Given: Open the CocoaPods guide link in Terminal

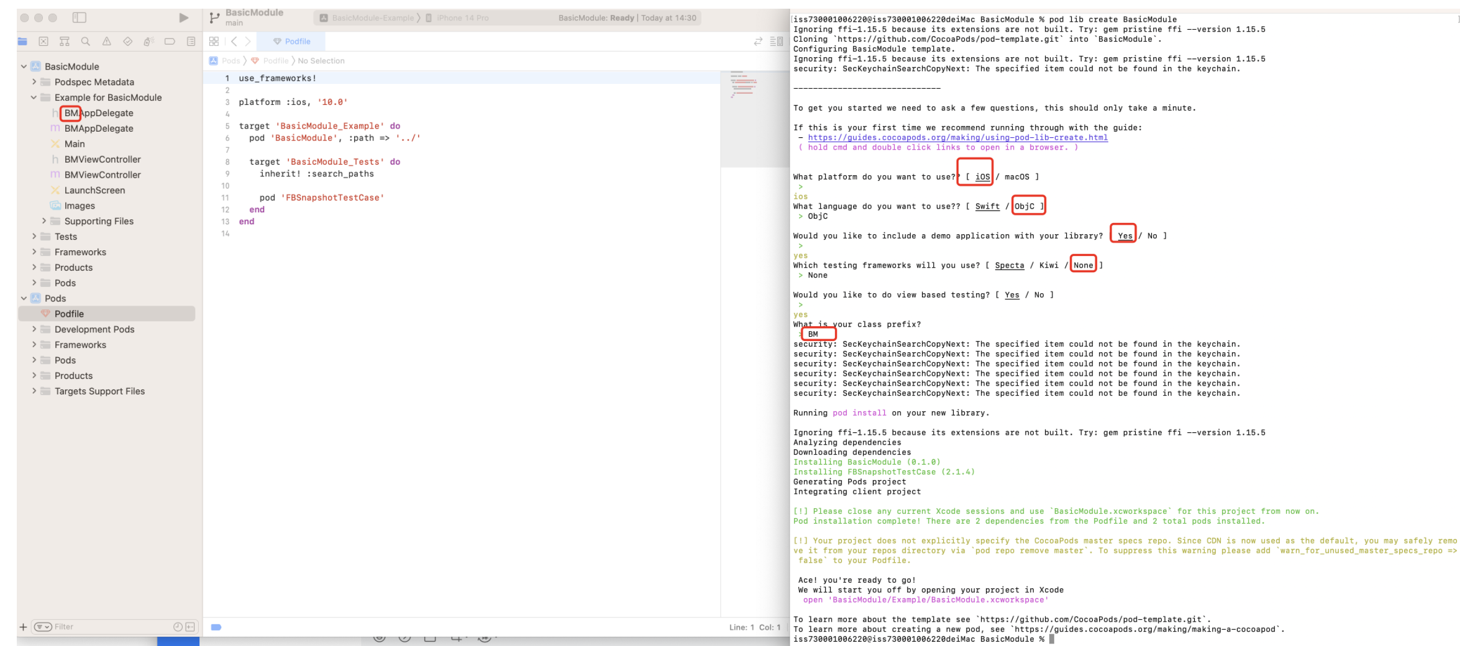Looking at the screenshot, I should pyautogui.click(x=957, y=138).
